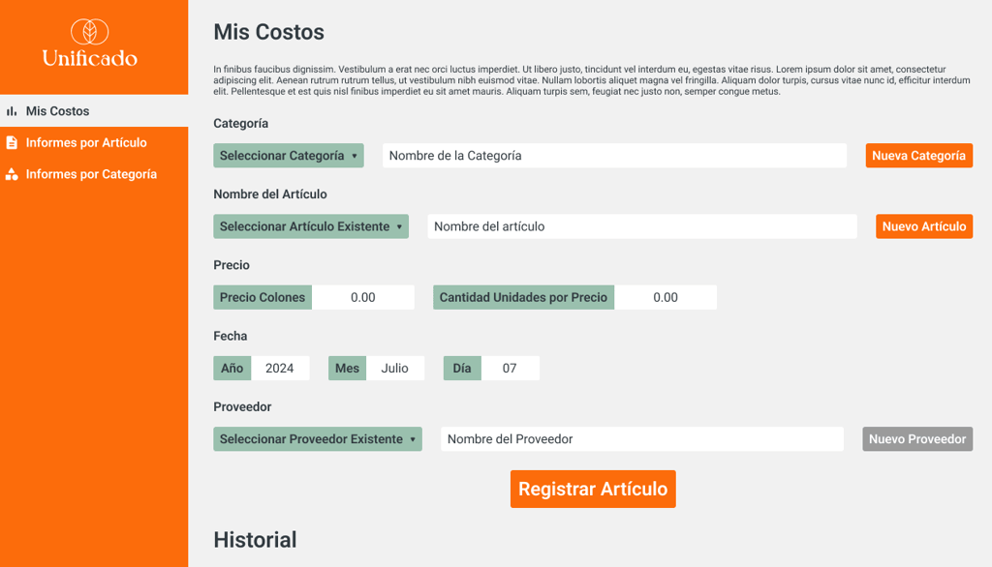The height and width of the screenshot is (567, 992).
Task: Click the Precio Colones amount field
Action: [x=363, y=297]
